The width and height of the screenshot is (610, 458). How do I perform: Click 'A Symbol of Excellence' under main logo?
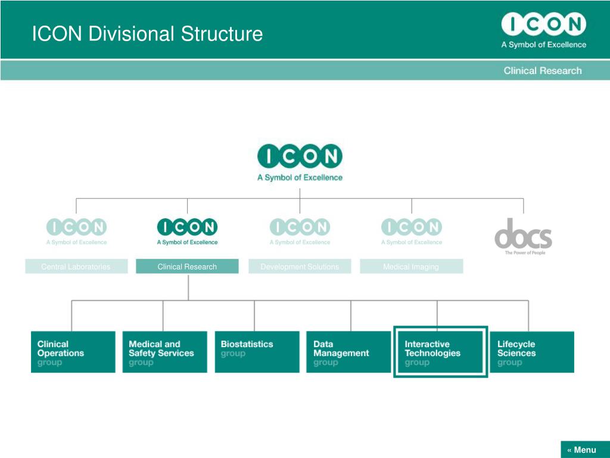(x=300, y=178)
